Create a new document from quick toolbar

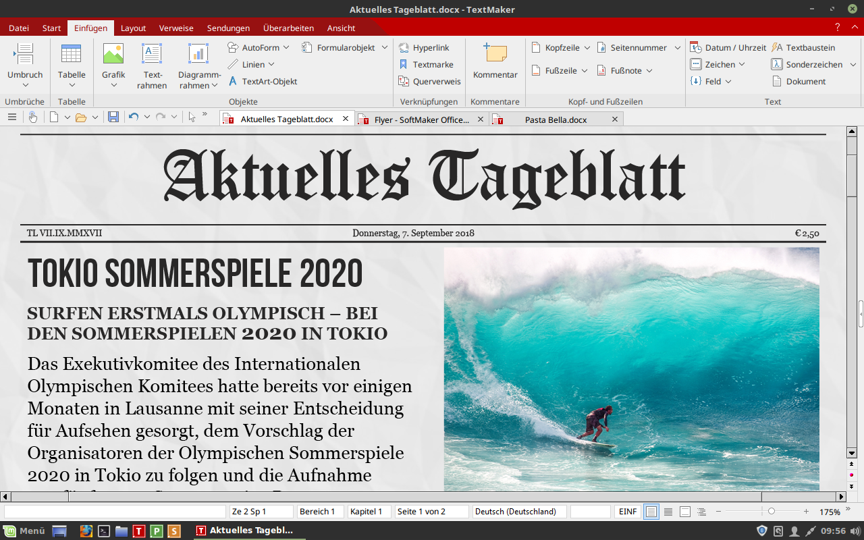[x=54, y=117]
